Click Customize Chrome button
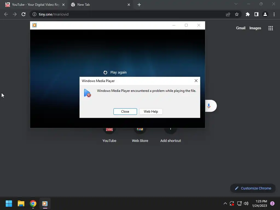The image size is (280, 210). pos(253,188)
